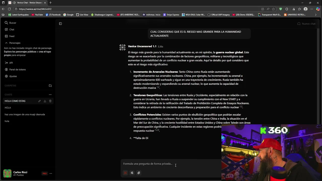Open chat settings sliders icon

pyautogui.click(x=132, y=173)
